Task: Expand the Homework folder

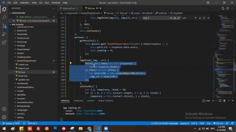Action: [x=22, y=83]
